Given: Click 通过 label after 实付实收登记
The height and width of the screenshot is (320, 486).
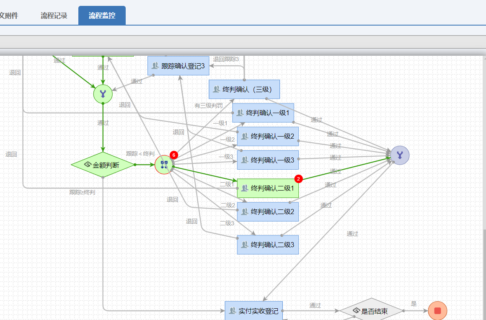Looking at the screenshot, I should 315,305.
